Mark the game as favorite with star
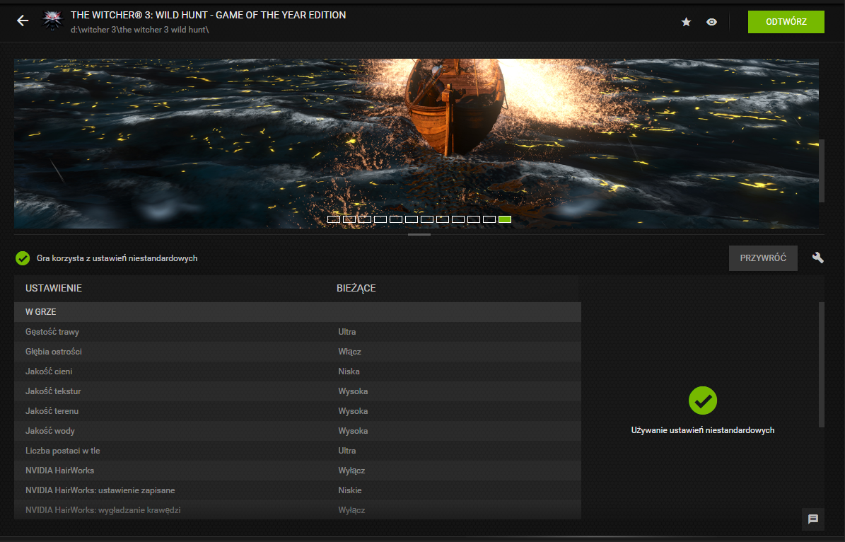845x542 pixels. pos(686,22)
